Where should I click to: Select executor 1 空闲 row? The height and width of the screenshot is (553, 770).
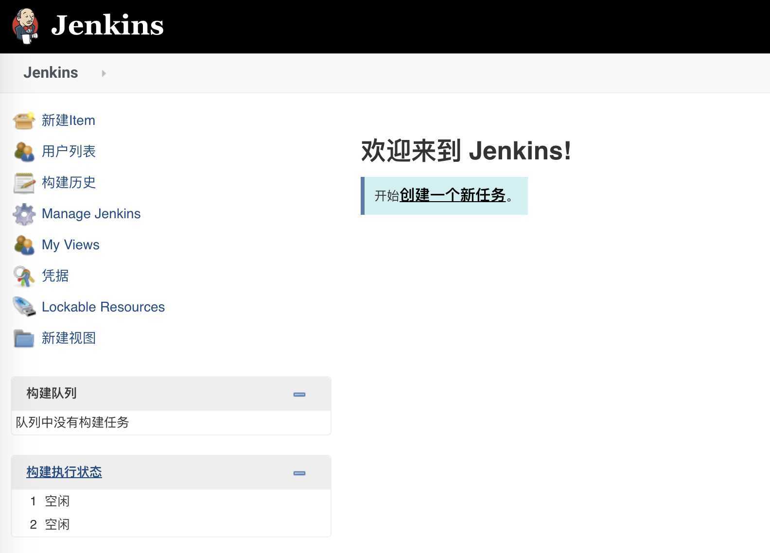point(171,501)
